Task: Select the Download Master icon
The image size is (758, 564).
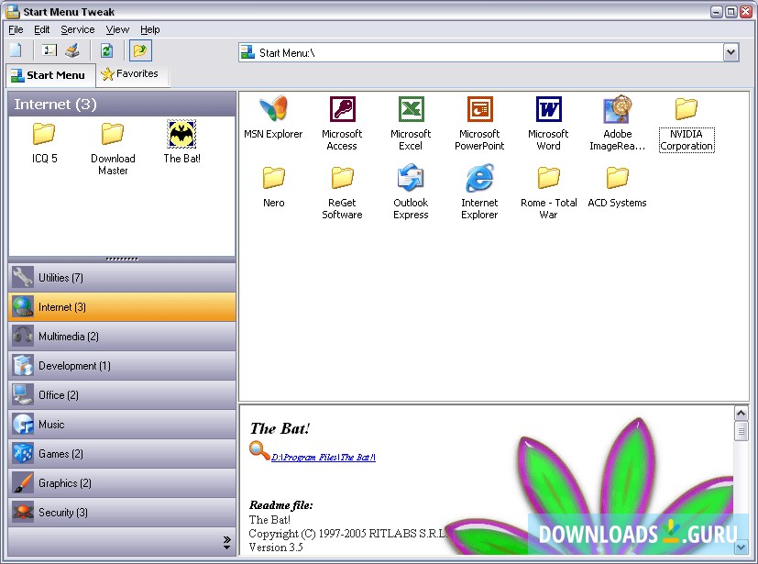Action: [x=112, y=135]
